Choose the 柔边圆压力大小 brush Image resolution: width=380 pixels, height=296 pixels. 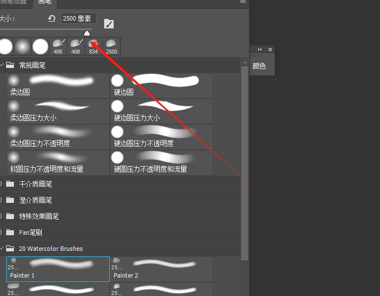58,111
